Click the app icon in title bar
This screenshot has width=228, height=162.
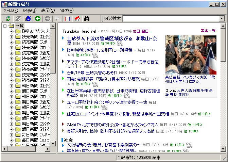pos(4,4)
